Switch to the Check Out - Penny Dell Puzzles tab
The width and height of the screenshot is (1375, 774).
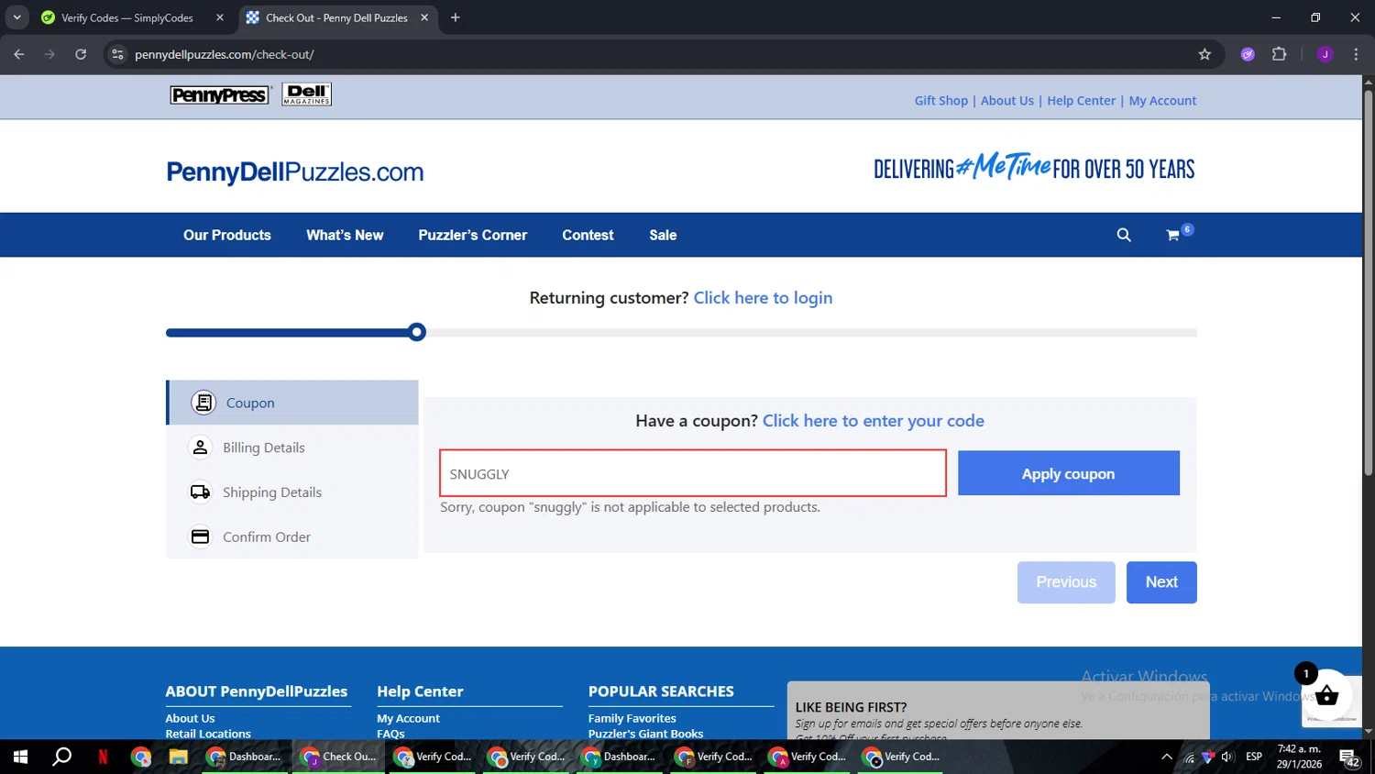(x=335, y=17)
